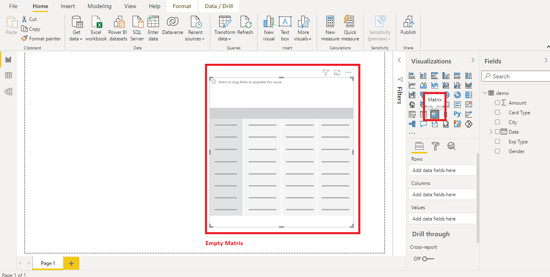This screenshot has height=277, width=550.
Task: Select the Matrix visualization icon
Action: tap(434, 114)
